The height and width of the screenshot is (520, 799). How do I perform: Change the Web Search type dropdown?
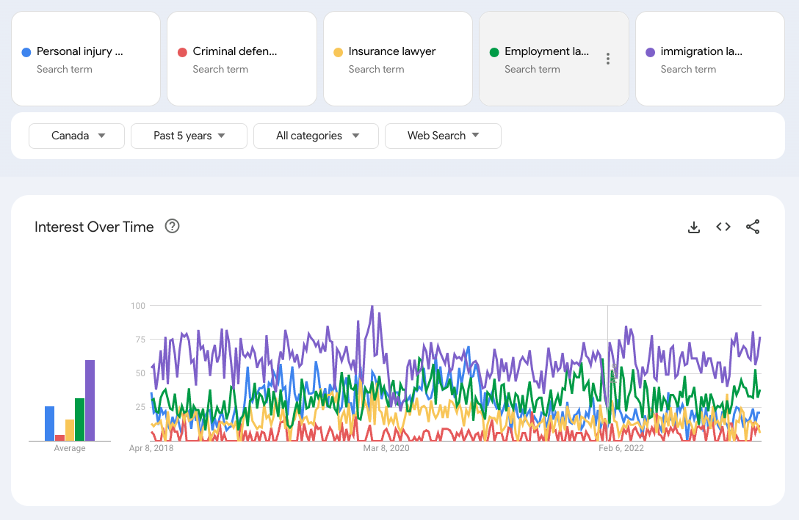point(443,136)
